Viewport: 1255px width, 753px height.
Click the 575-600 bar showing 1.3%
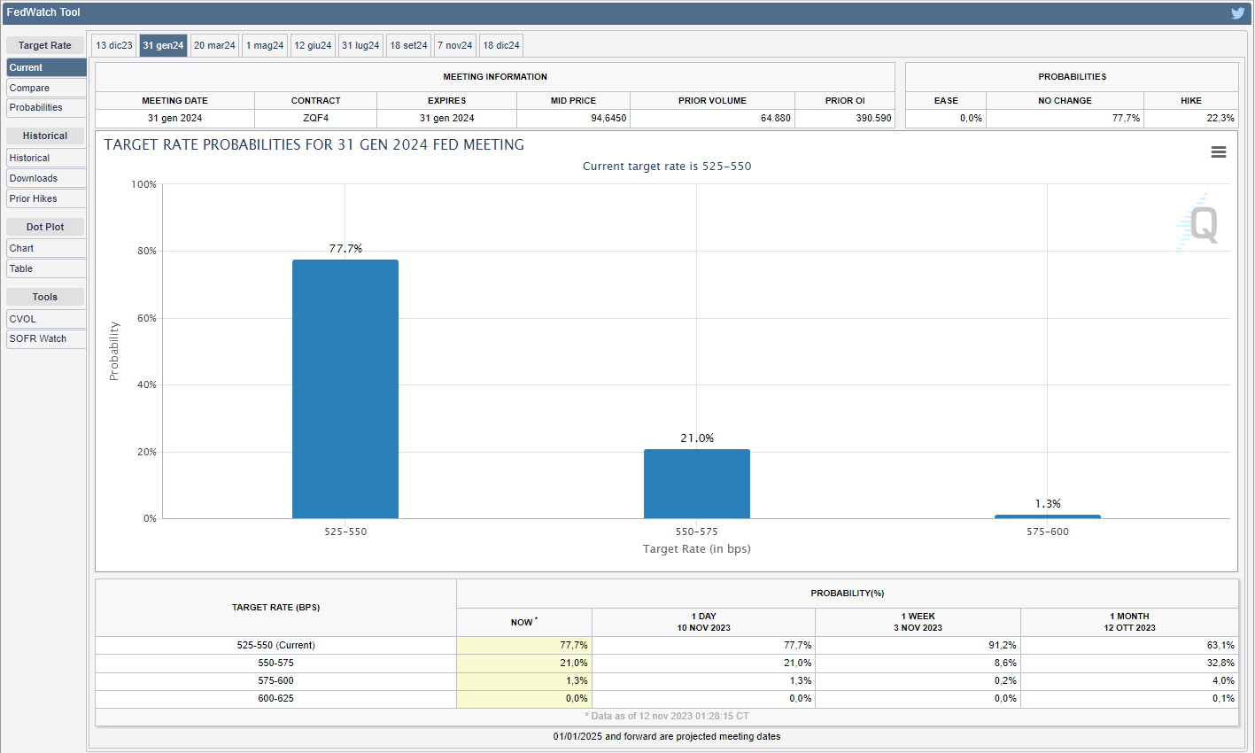coord(1047,516)
